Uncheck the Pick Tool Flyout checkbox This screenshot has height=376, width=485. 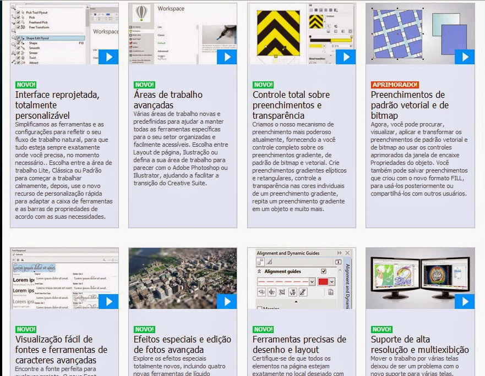click(x=18, y=13)
